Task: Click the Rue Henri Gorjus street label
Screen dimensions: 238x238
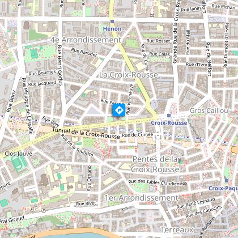Action: click(59, 65)
